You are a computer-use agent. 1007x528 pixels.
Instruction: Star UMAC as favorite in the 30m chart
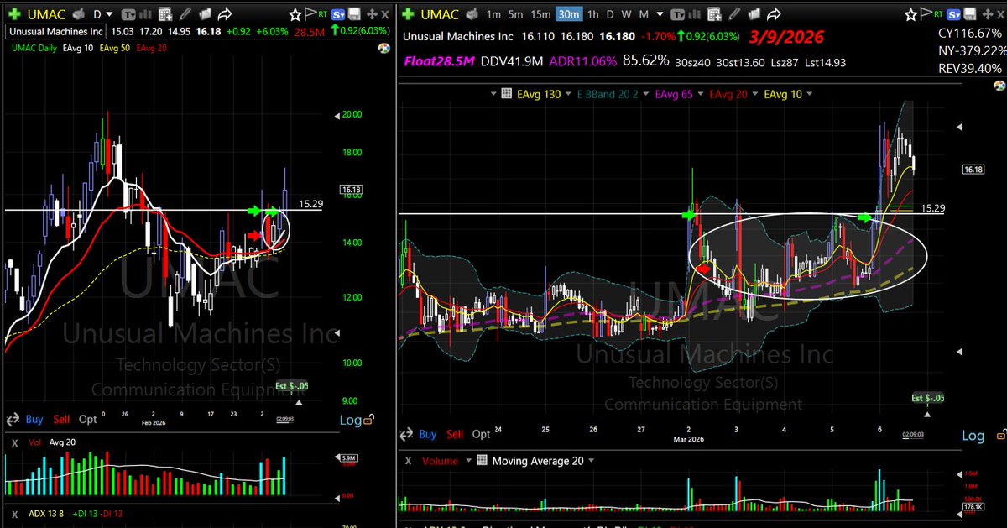pyautogui.click(x=910, y=14)
